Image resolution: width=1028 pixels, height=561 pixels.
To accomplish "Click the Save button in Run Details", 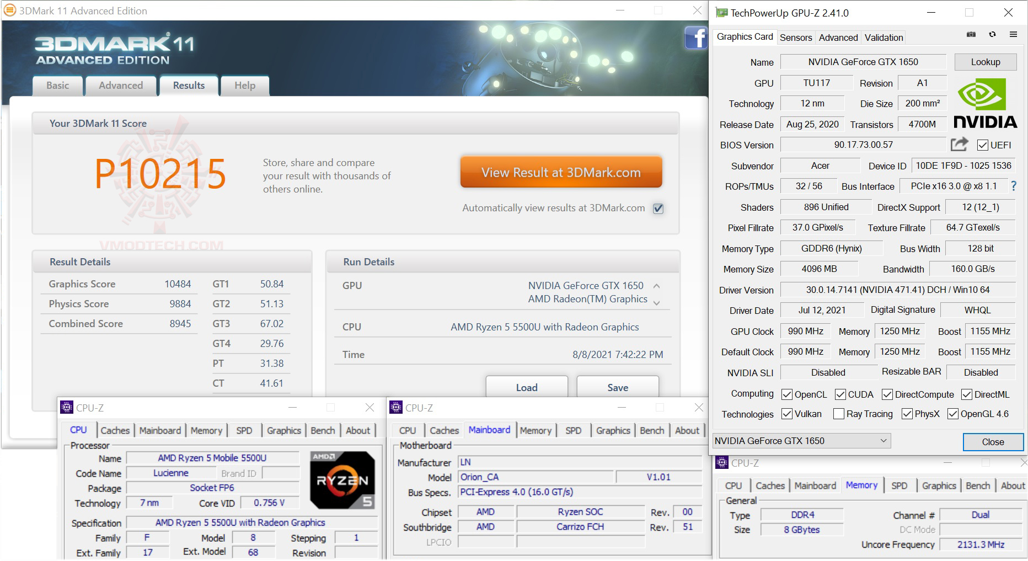I will point(618,387).
